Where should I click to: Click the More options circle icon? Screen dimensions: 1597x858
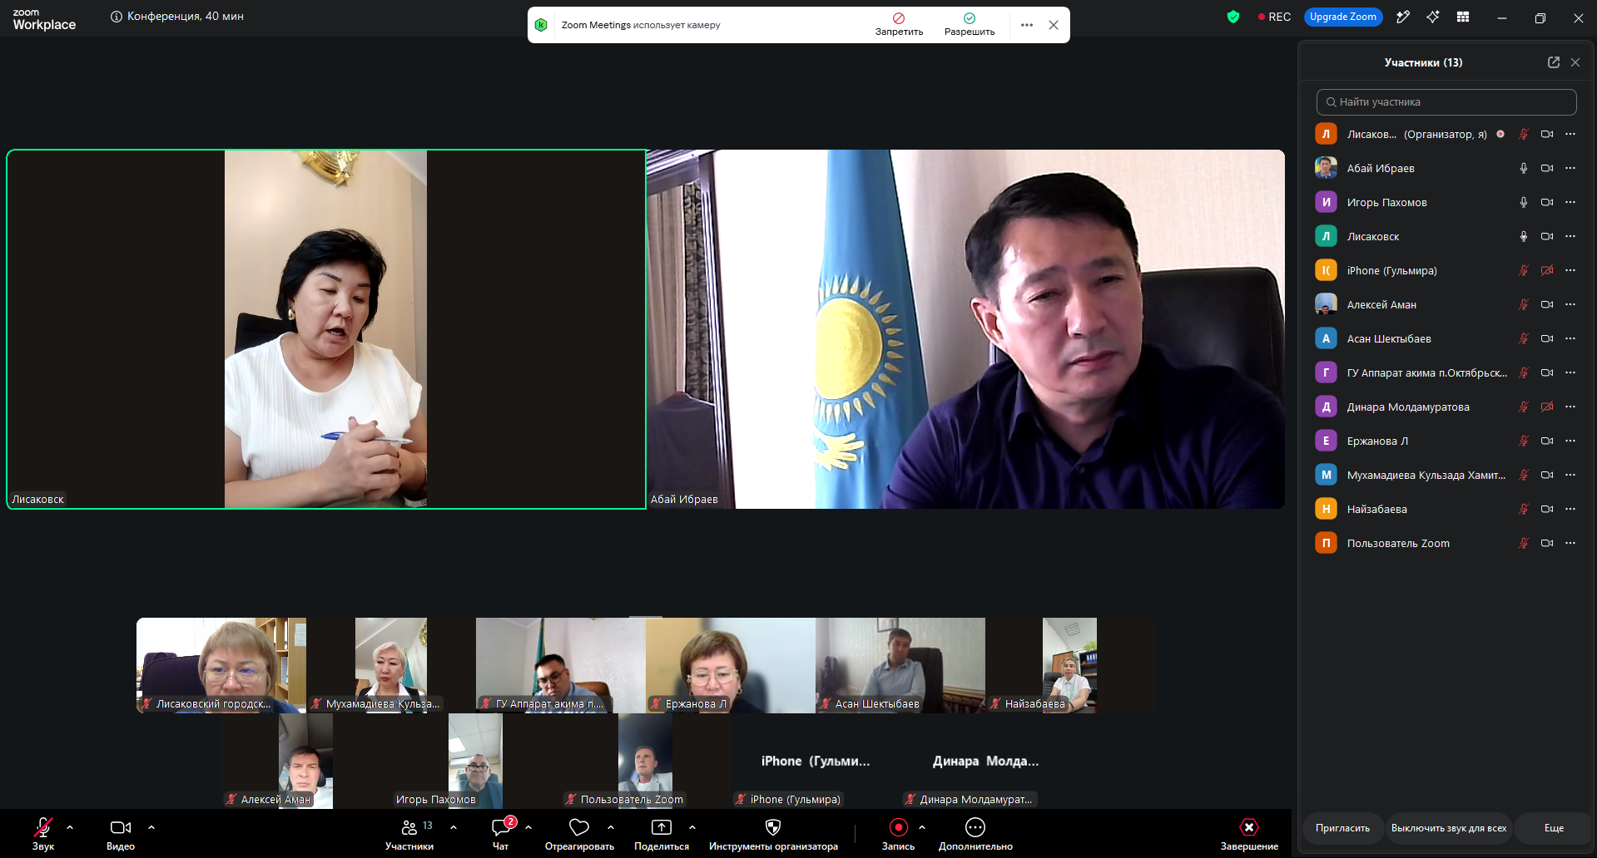pos(975,827)
